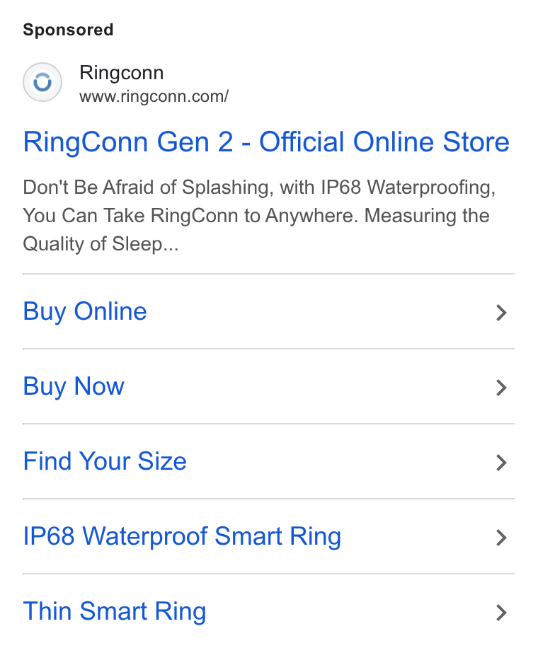This screenshot has width=538, height=648.
Task: Click the chevron beside Find Your Size
Action: click(501, 463)
